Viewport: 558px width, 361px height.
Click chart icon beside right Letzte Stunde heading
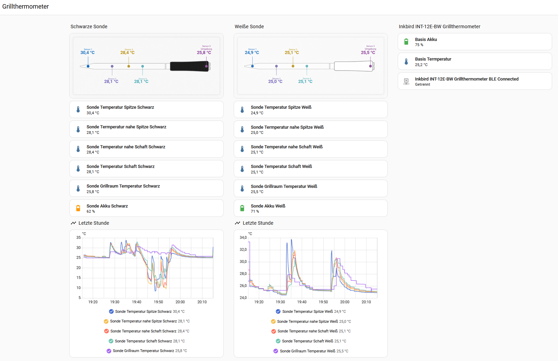point(237,223)
